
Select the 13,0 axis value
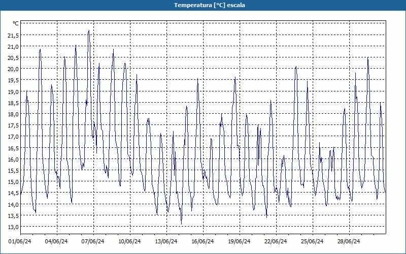[x=13, y=227]
